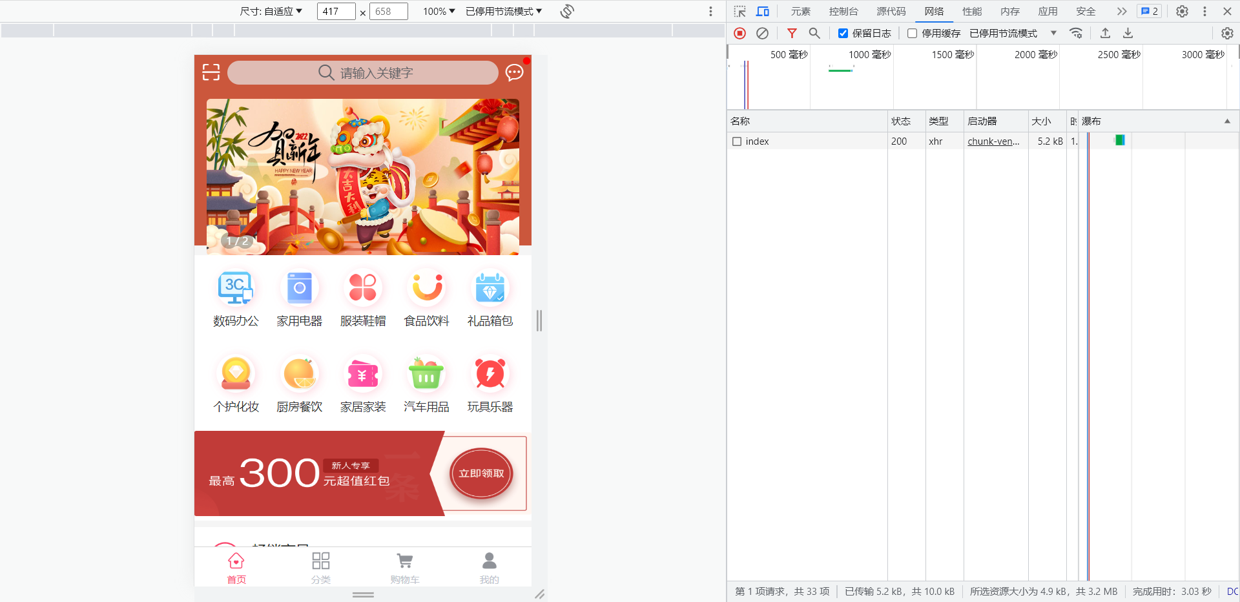The height and width of the screenshot is (602, 1240).
Task: Open the scan QR code icon
Action: (x=211, y=72)
